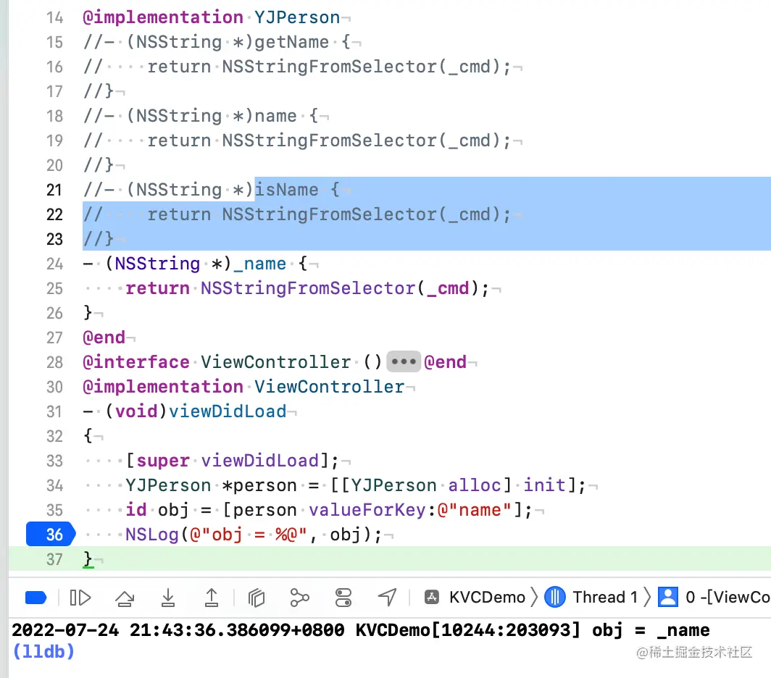Viewport: 771px width, 678px height.
Task: Open the chevron after KVCDemo
Action: tap(535, 598)
